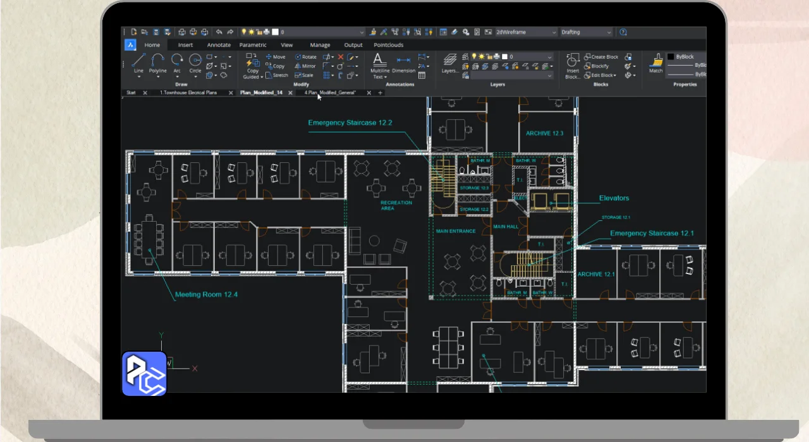
Task: Expand the Drafting workspace dropdown
Action: 587,32
